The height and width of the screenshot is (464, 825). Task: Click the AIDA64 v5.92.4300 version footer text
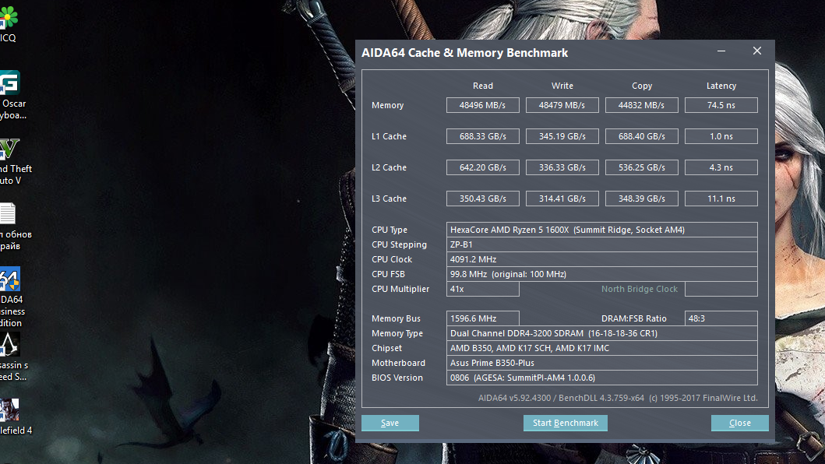pyautogui.click(x=618, y=399)
